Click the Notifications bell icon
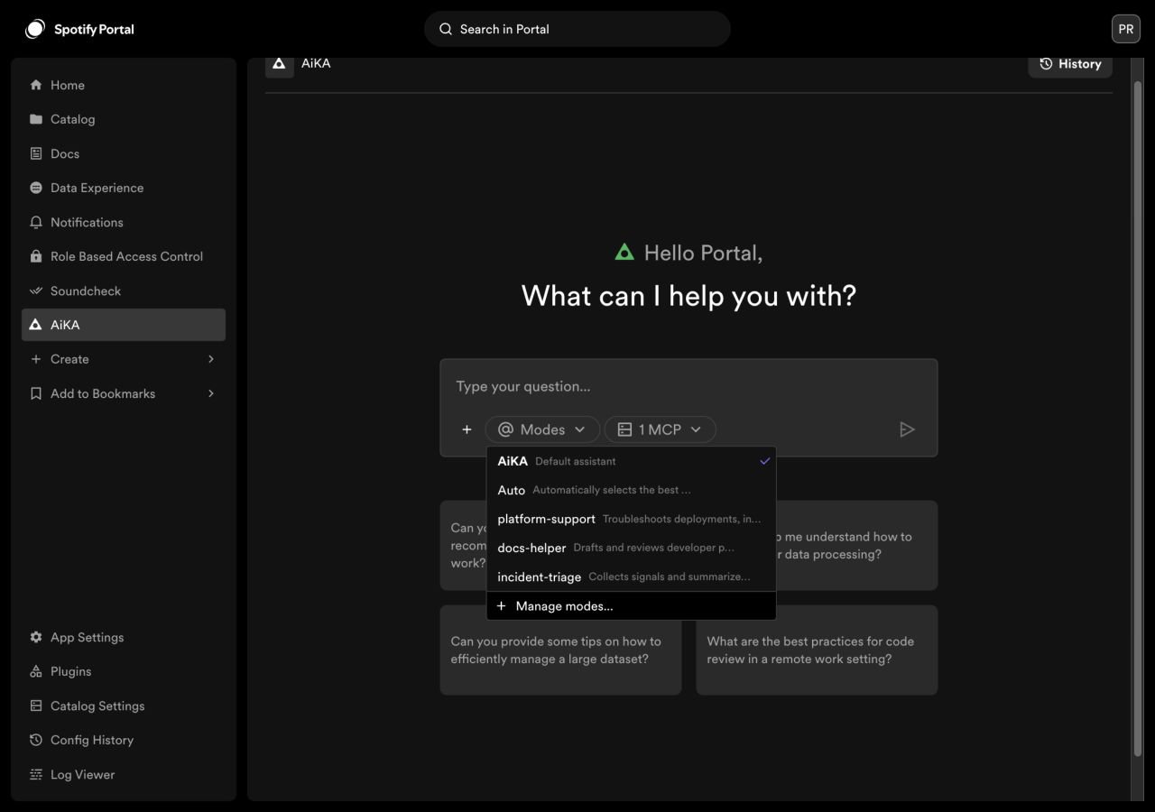 (x=36, y=222)
